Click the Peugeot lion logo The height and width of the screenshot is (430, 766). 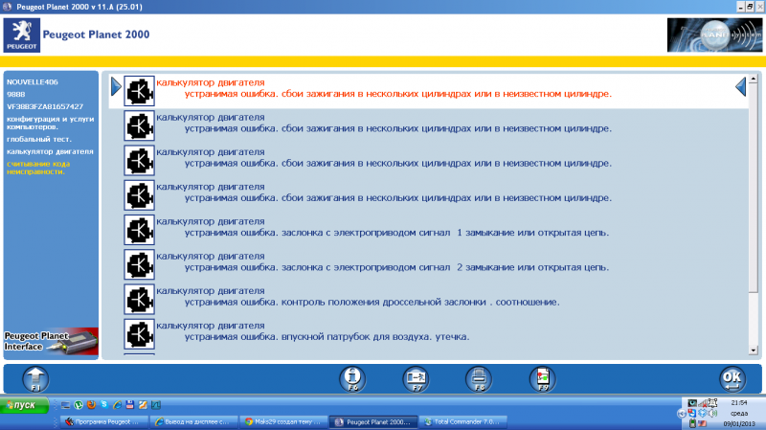point(21,35)
